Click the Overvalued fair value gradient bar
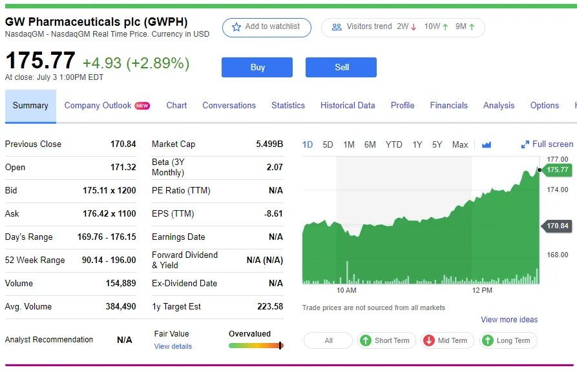Screen dimensions: 577x372 click(x=256, y=346)
